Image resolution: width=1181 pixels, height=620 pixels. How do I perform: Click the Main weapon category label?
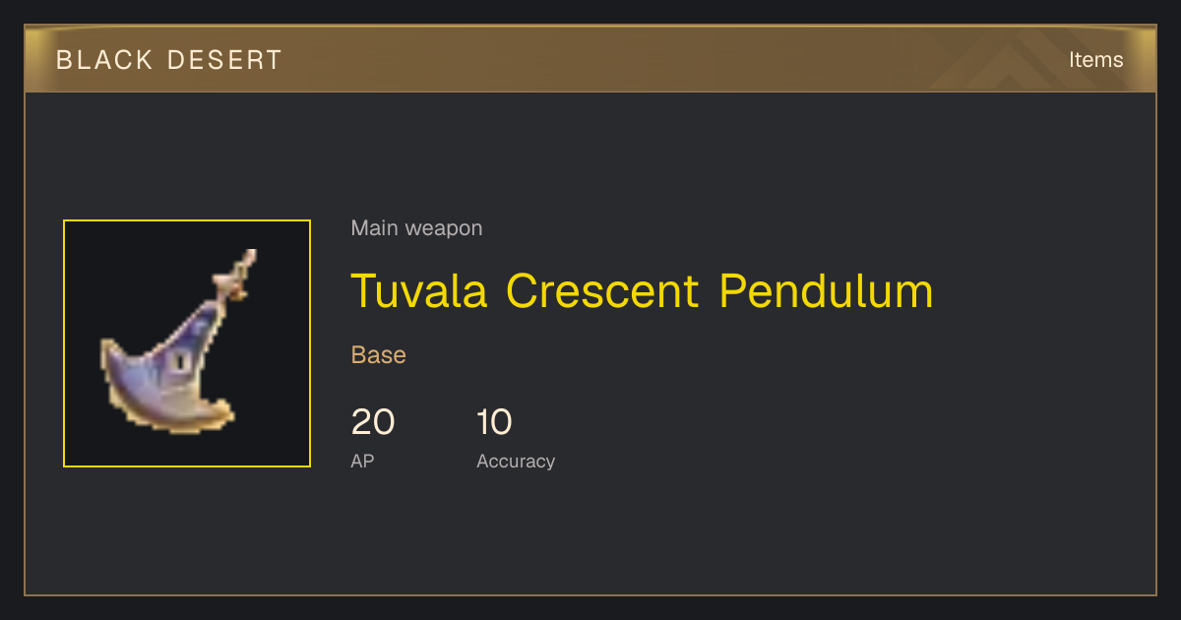point(416,228)
